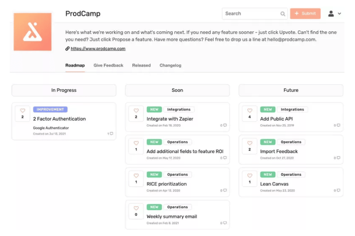This screenshot has height=236, width=355.
Task: Open comments icon on 2 Factor Authentication
Action: pos(111,134)
